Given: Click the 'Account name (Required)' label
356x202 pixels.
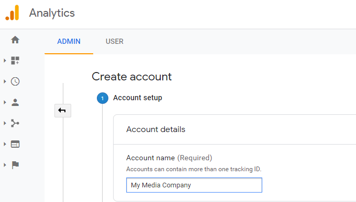Looking at the screenshot, I should pos(169,158).
